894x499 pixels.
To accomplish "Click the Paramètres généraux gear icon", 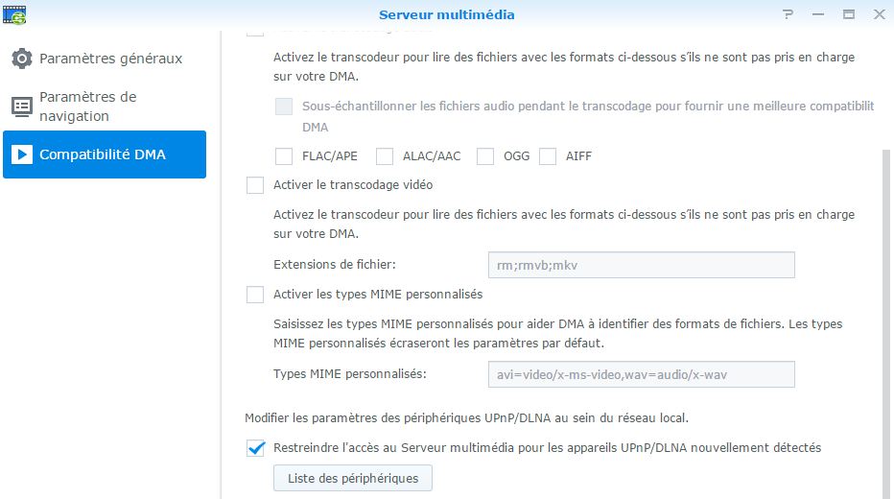I will click(22, 59).
